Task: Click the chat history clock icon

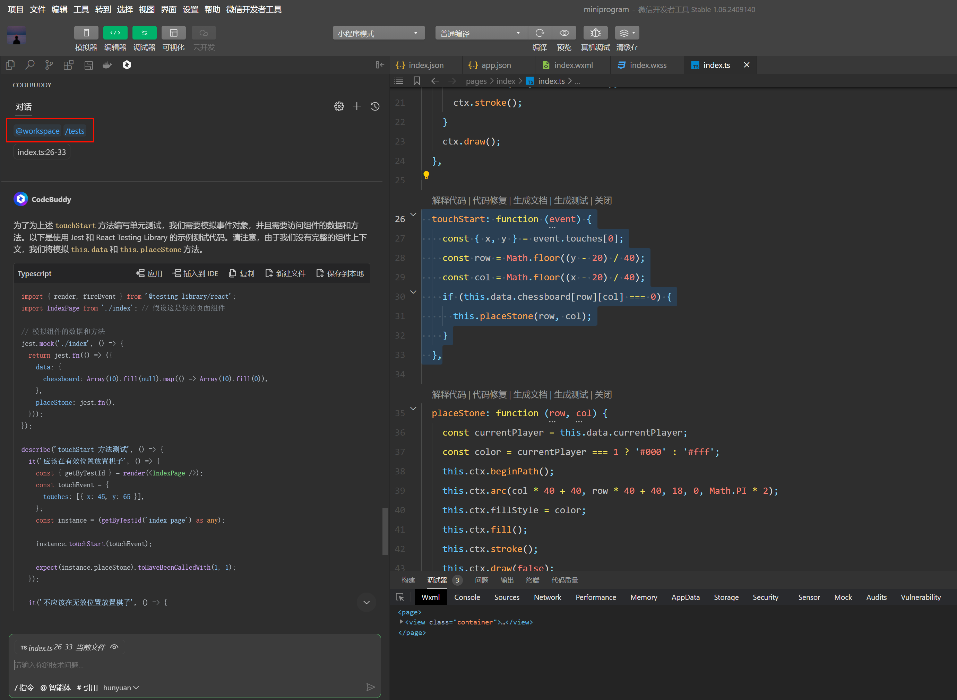Action: pos(375,106)
